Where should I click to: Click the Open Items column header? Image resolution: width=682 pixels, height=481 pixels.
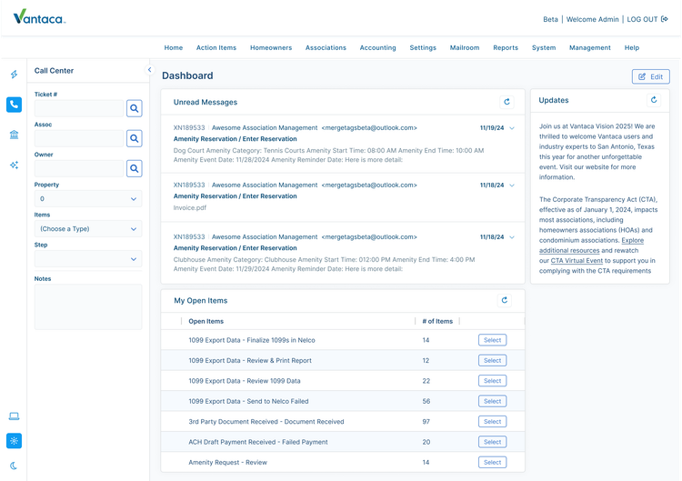(206, 321)
